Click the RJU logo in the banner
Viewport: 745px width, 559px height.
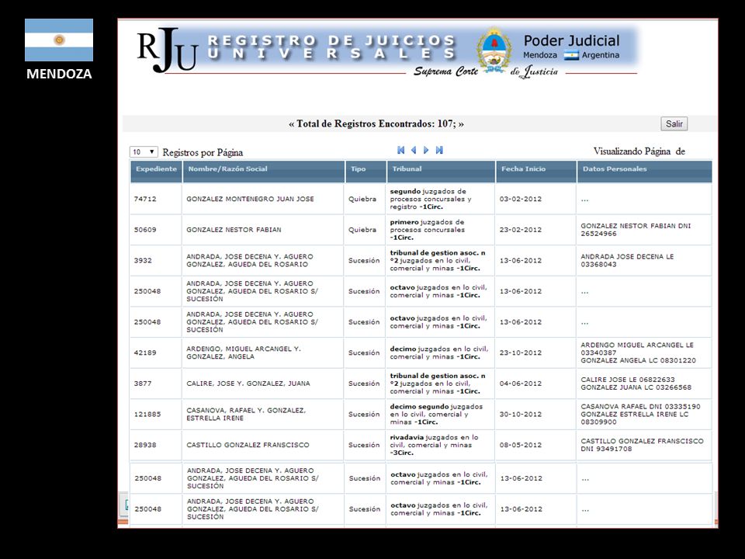(168, 50)
